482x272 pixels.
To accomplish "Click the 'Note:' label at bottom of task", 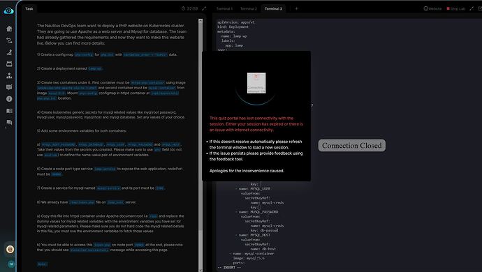I will click(x=42, y=264).
